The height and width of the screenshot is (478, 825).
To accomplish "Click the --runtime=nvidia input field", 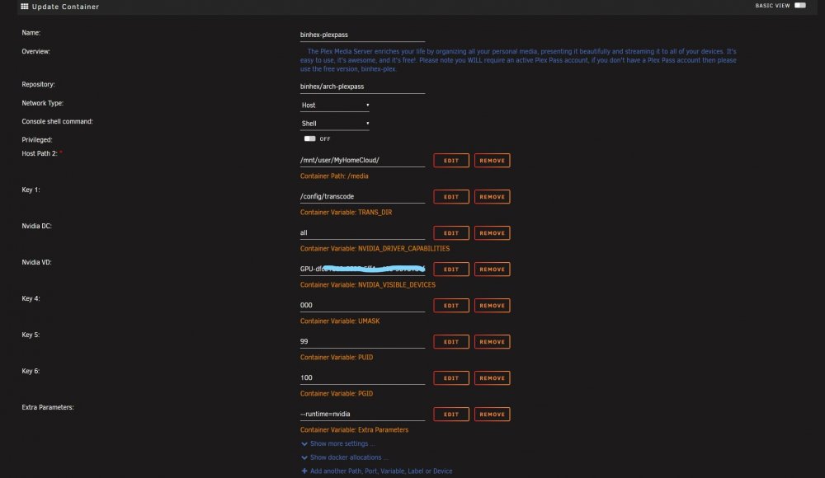I will point(362,415).
